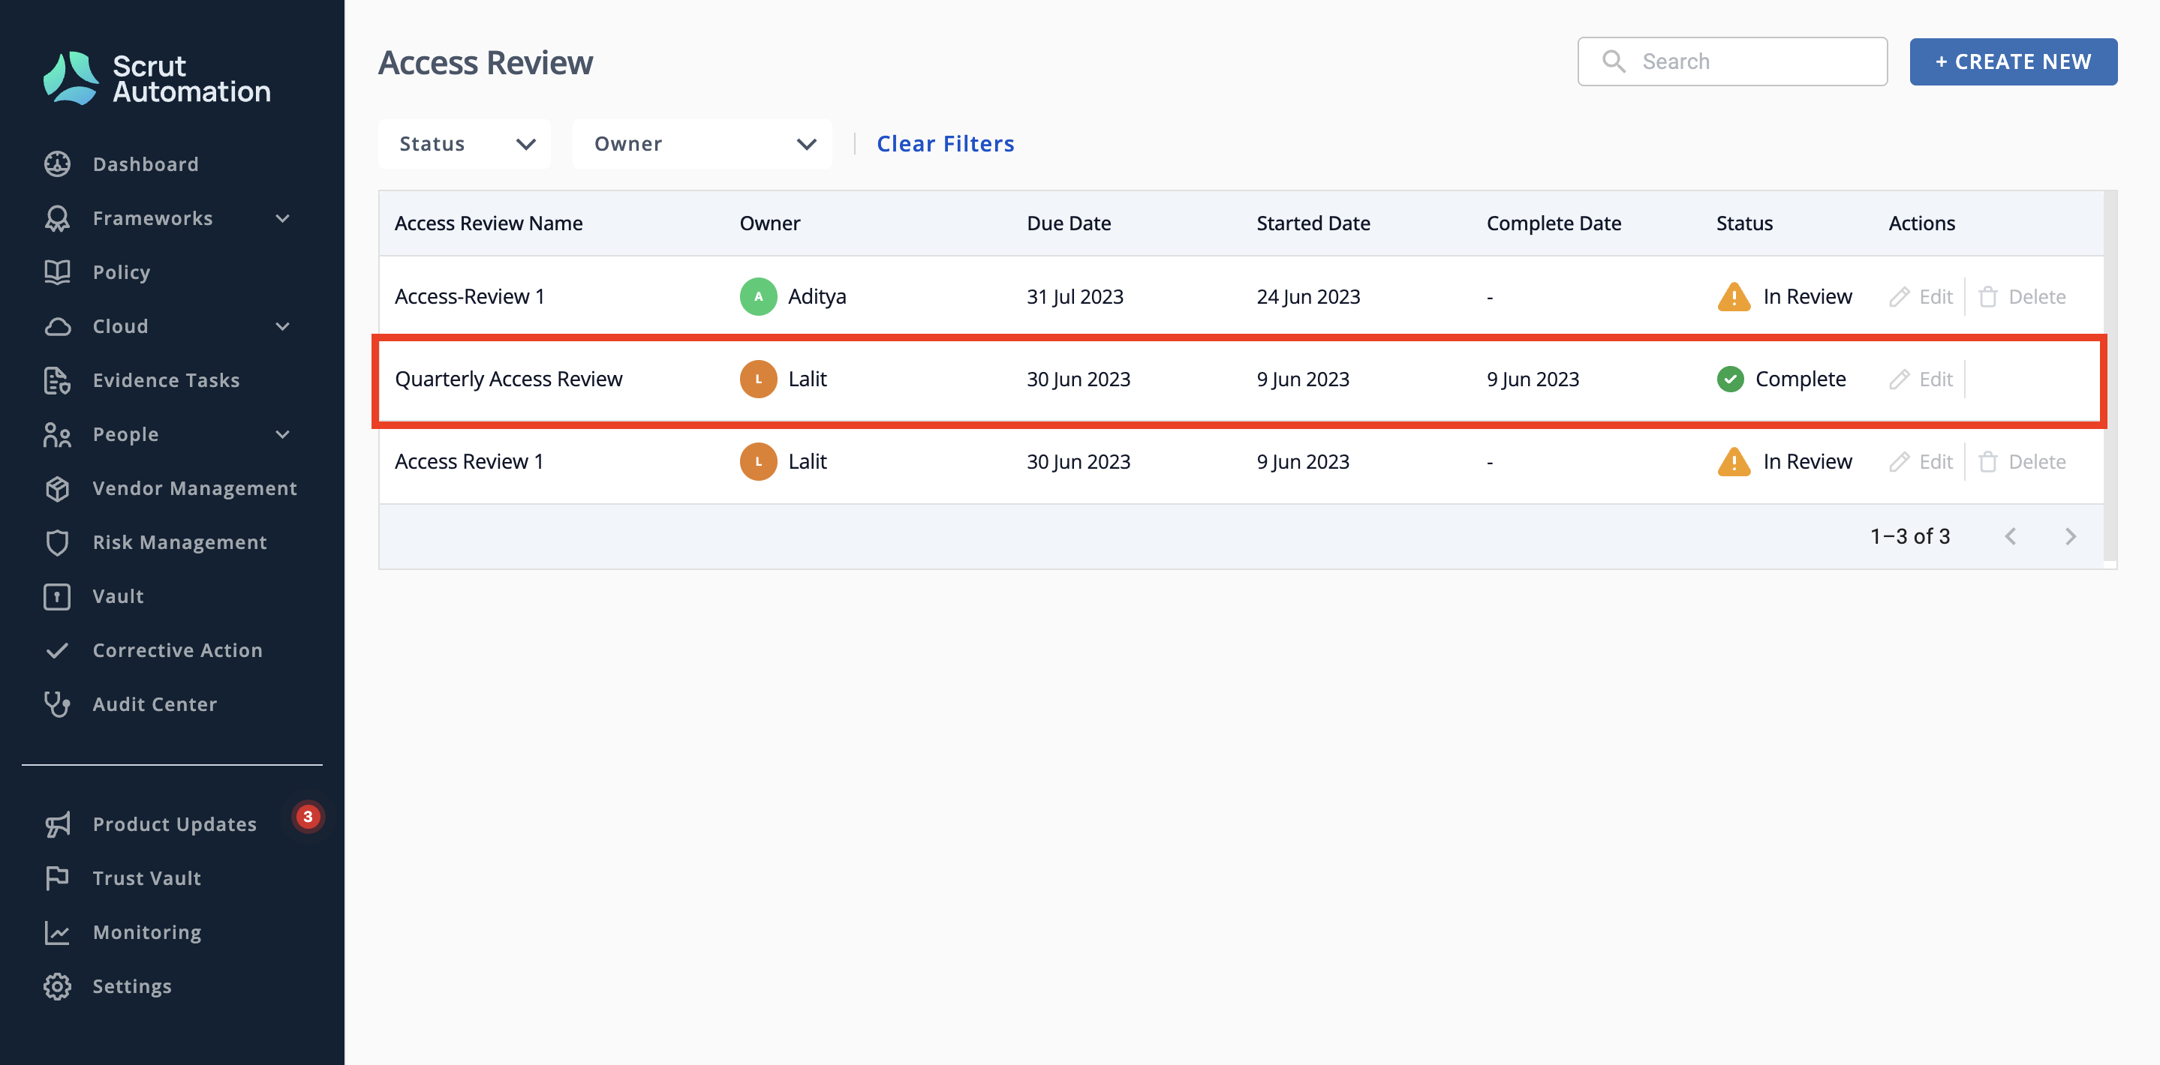This screenshot has width=2160, height=1065.
Task: Click the Vendor Management box icon
Action: 57,488
